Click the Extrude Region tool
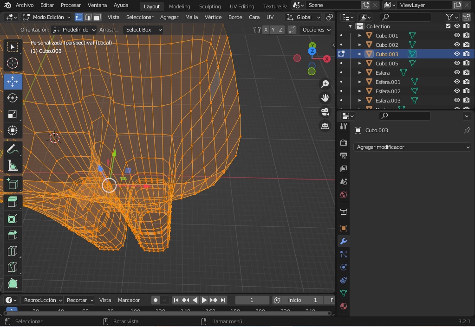This screenshot has height=327, width=475. (x=13, y=201)
